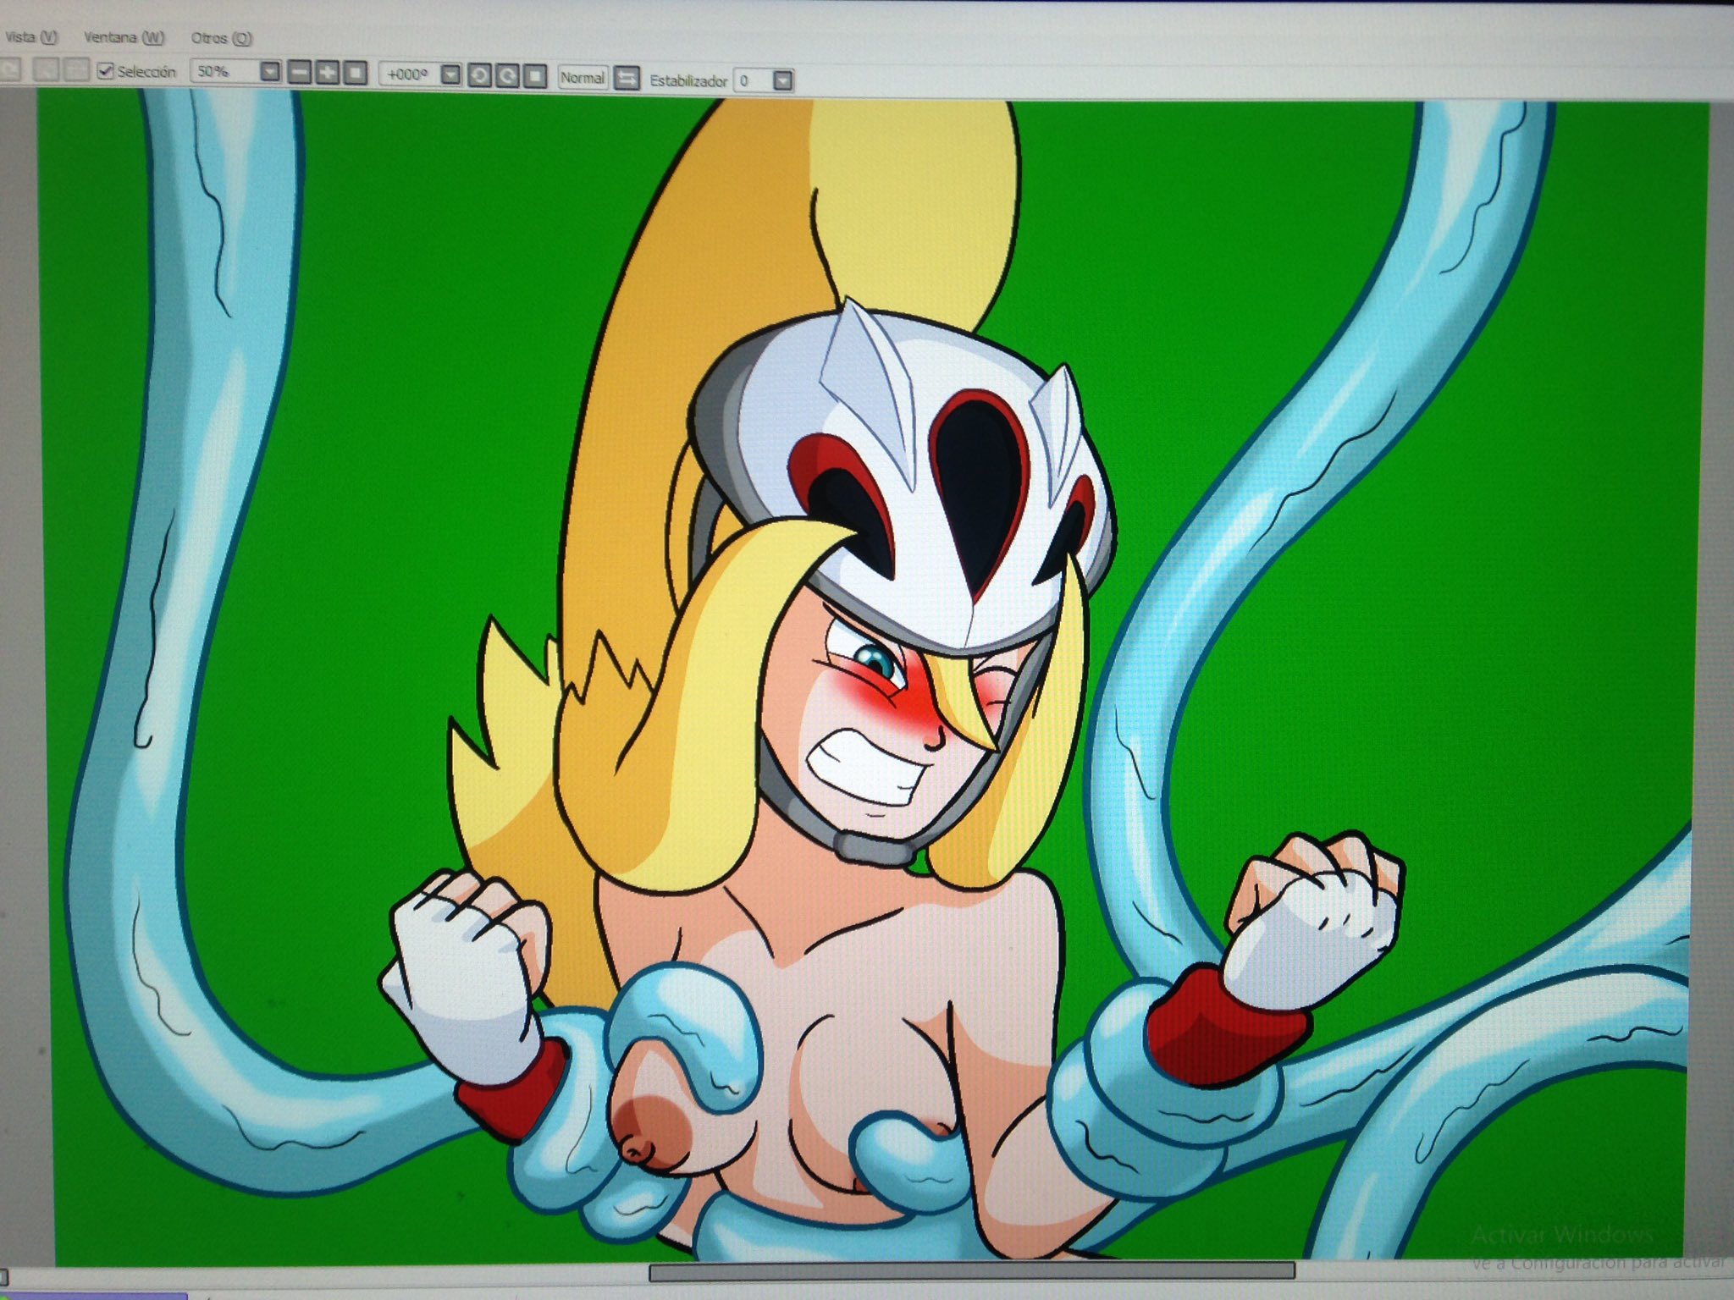1734x1300 pixels.
Task: Open the Vista menu
Action: pos(31,37)
